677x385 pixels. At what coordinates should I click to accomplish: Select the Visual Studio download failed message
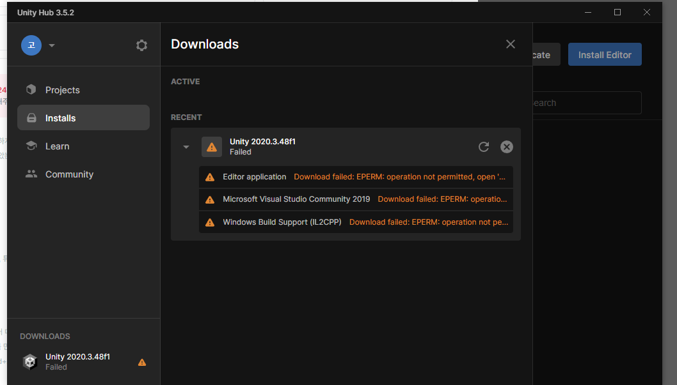(442, 199)
